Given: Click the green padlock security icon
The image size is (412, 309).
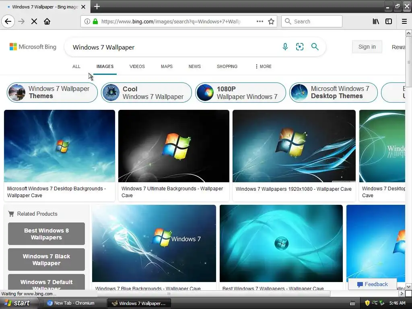Looking at the screenshot, I should [95, 21].
